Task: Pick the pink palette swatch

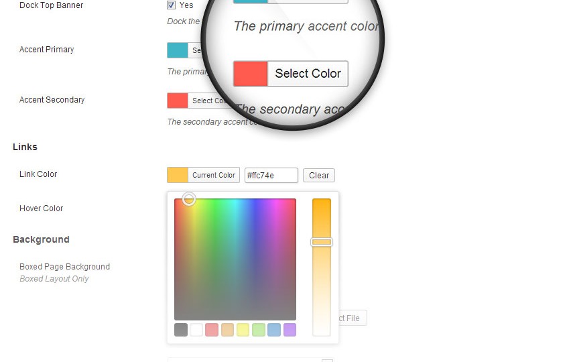Action: point(212,330)
